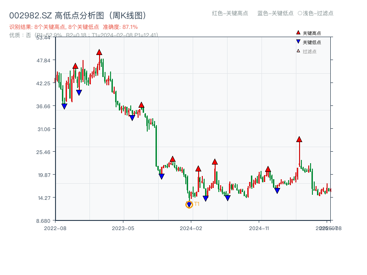
Task: Click the blue key-low triangle just after 2023-05
Action: [x=132, y=118]
